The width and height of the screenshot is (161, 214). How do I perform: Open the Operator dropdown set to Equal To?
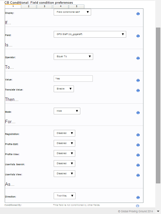coord(73,57)
